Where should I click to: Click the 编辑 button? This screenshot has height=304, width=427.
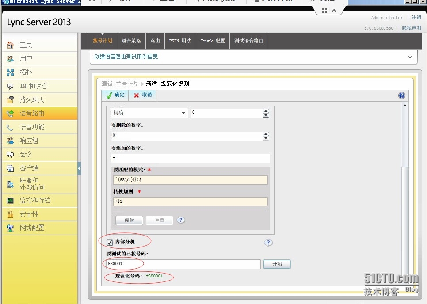pyautogui.click(x=130, y=220)
